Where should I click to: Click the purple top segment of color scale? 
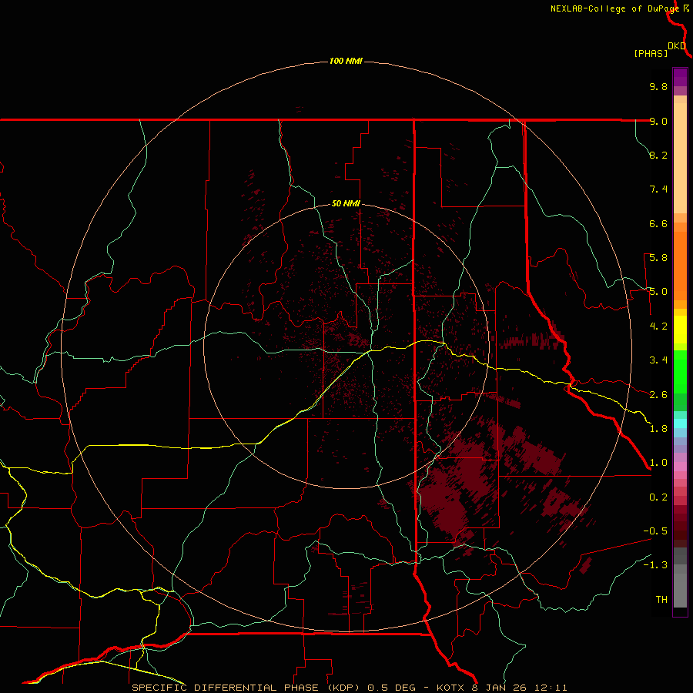click(680, 77)
